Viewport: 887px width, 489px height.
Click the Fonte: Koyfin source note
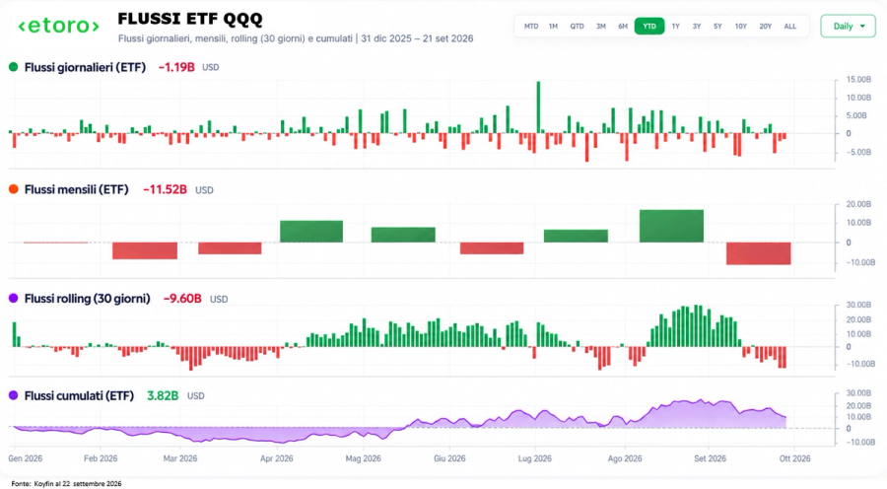point(66,484)
